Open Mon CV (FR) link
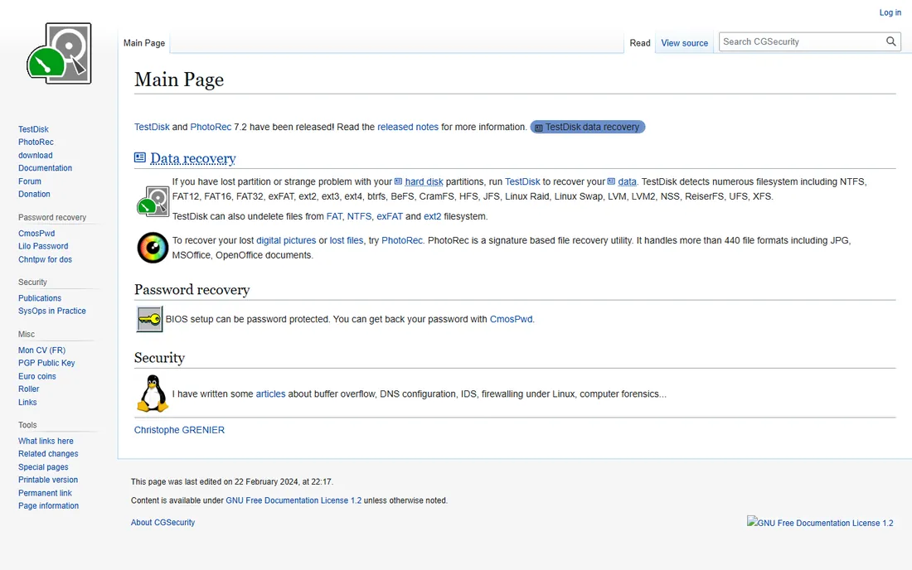The image size is (912, 570). (42, 350)
